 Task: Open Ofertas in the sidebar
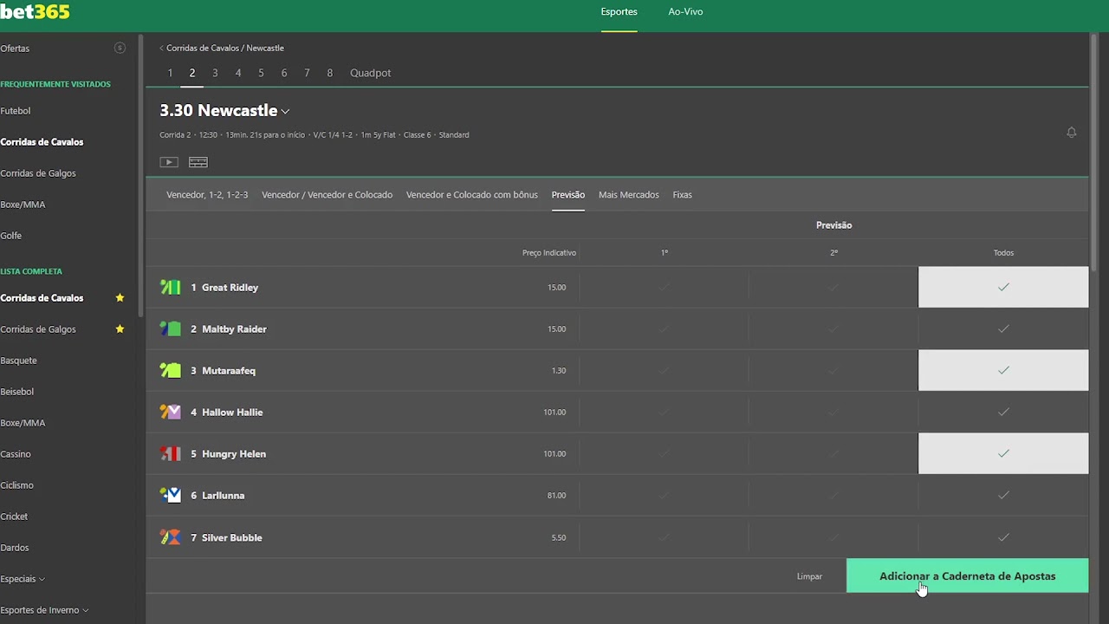coord(15,49)
